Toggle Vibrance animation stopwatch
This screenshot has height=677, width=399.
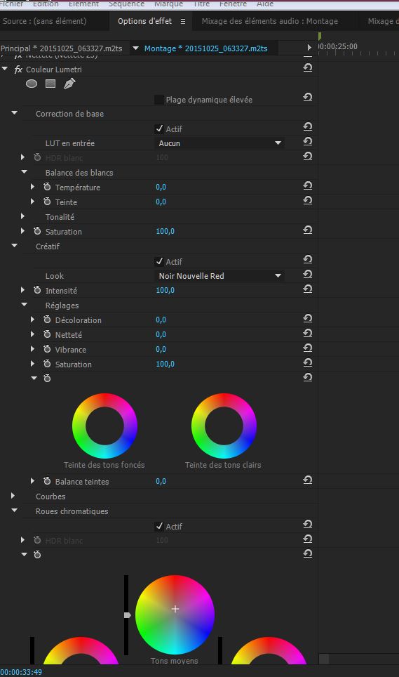click(47, 349)
